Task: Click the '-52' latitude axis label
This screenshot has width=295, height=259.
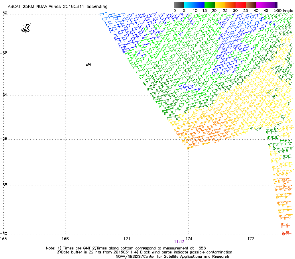Action: [x=4, y=53]
